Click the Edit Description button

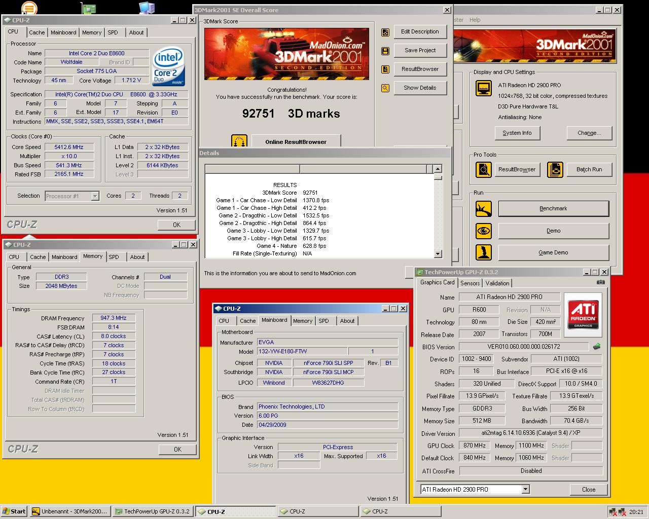point(420,31)
